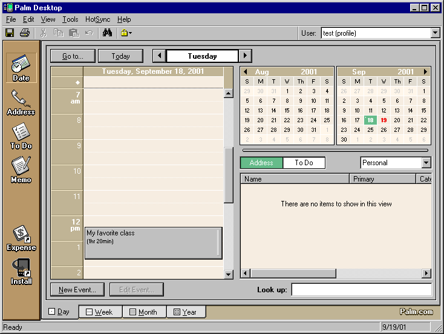This screenshot has height=334, width=444.
Task: Open Find with the binoculars icon
Action: coord(107,33)
